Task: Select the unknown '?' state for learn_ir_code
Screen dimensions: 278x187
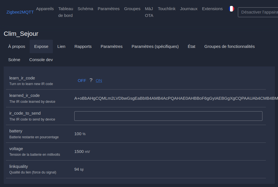Action: pos(91,80)
